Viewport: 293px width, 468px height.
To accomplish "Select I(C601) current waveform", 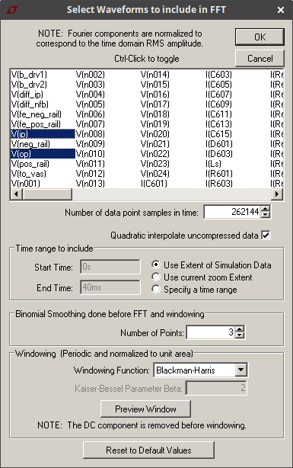I will tap(154, 183).
